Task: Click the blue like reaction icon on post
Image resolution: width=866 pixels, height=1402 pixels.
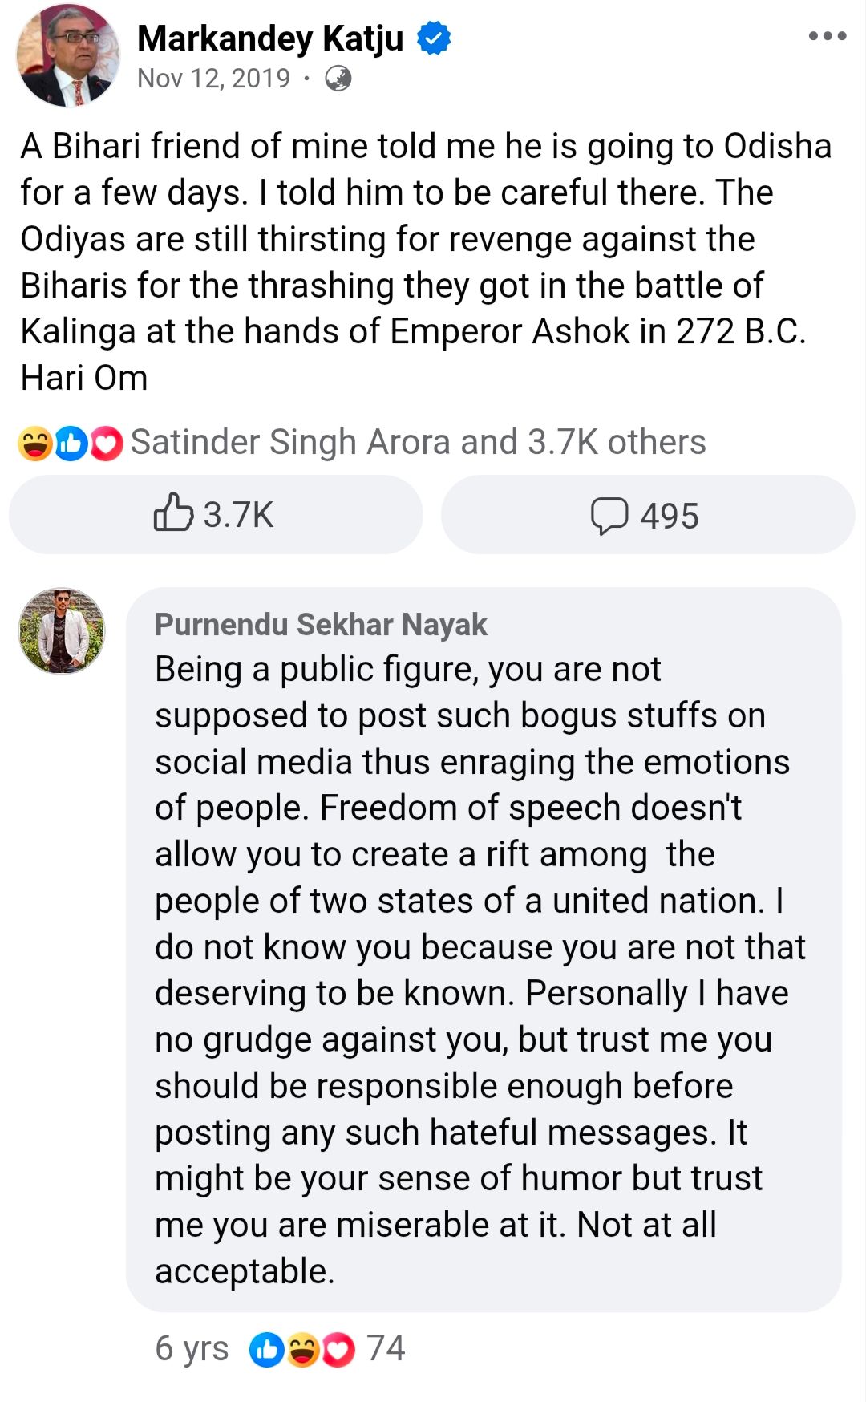Action: (71, 444)
